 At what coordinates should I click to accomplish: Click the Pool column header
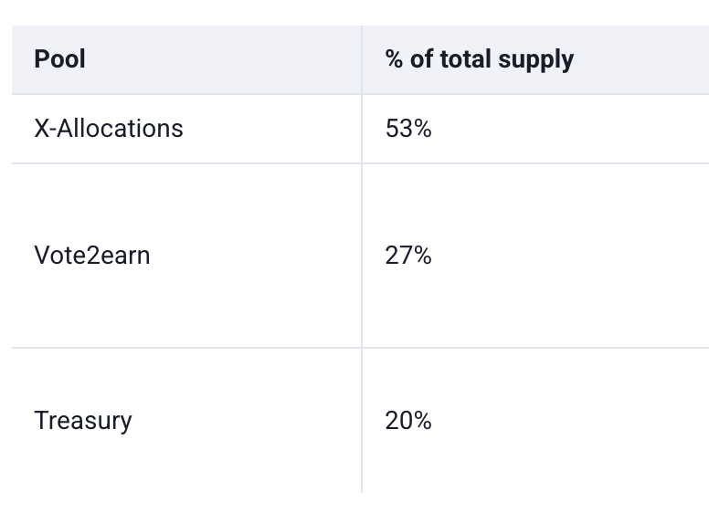point(59,59)
